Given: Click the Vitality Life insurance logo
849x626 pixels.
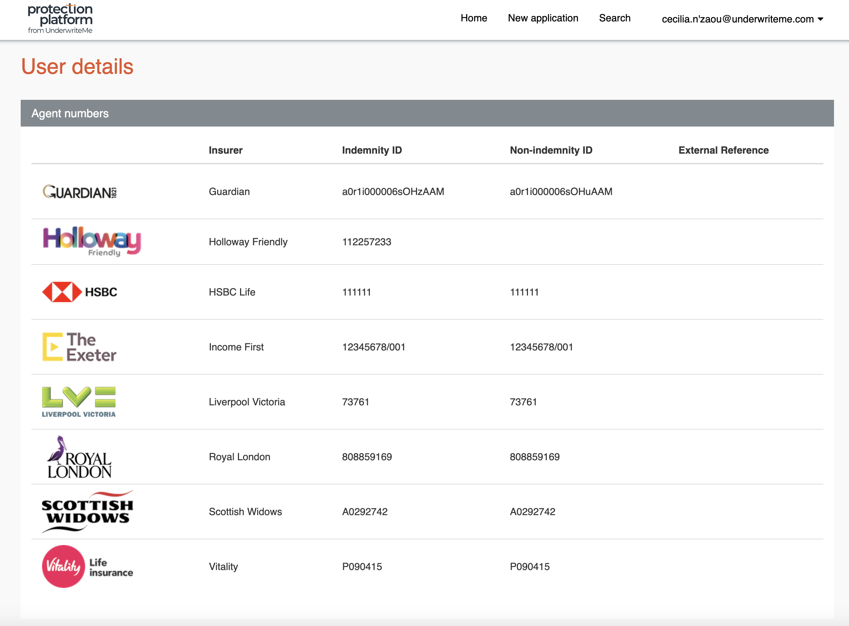Looking at the screenshot, I should (x=88, y=566).
